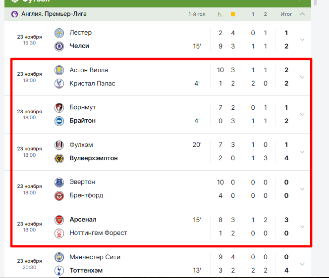Select the Chelsea team logo
This screenshot has height=278, width=329.
[x=59, y=46]
